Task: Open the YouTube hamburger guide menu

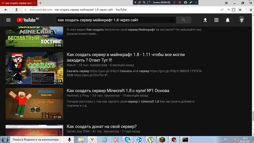Action: [x=8, y=20]
